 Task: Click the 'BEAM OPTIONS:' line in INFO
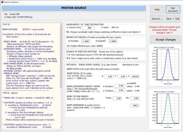click(23, 29)
